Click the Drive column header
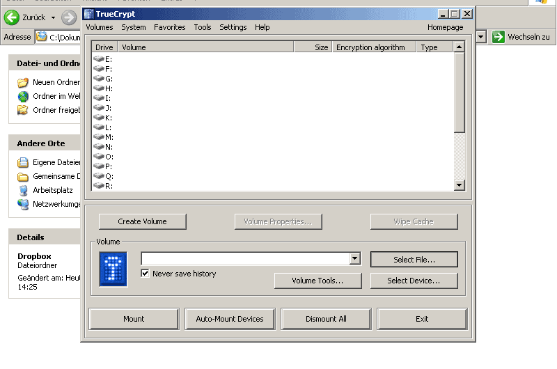The image size is (557, 369). (x=104, y=47)
